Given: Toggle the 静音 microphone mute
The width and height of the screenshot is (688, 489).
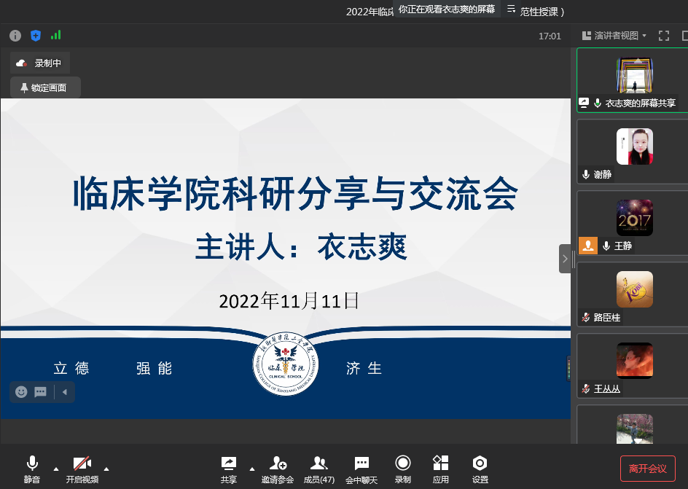Looking at the screenshot, I should 32,468.
